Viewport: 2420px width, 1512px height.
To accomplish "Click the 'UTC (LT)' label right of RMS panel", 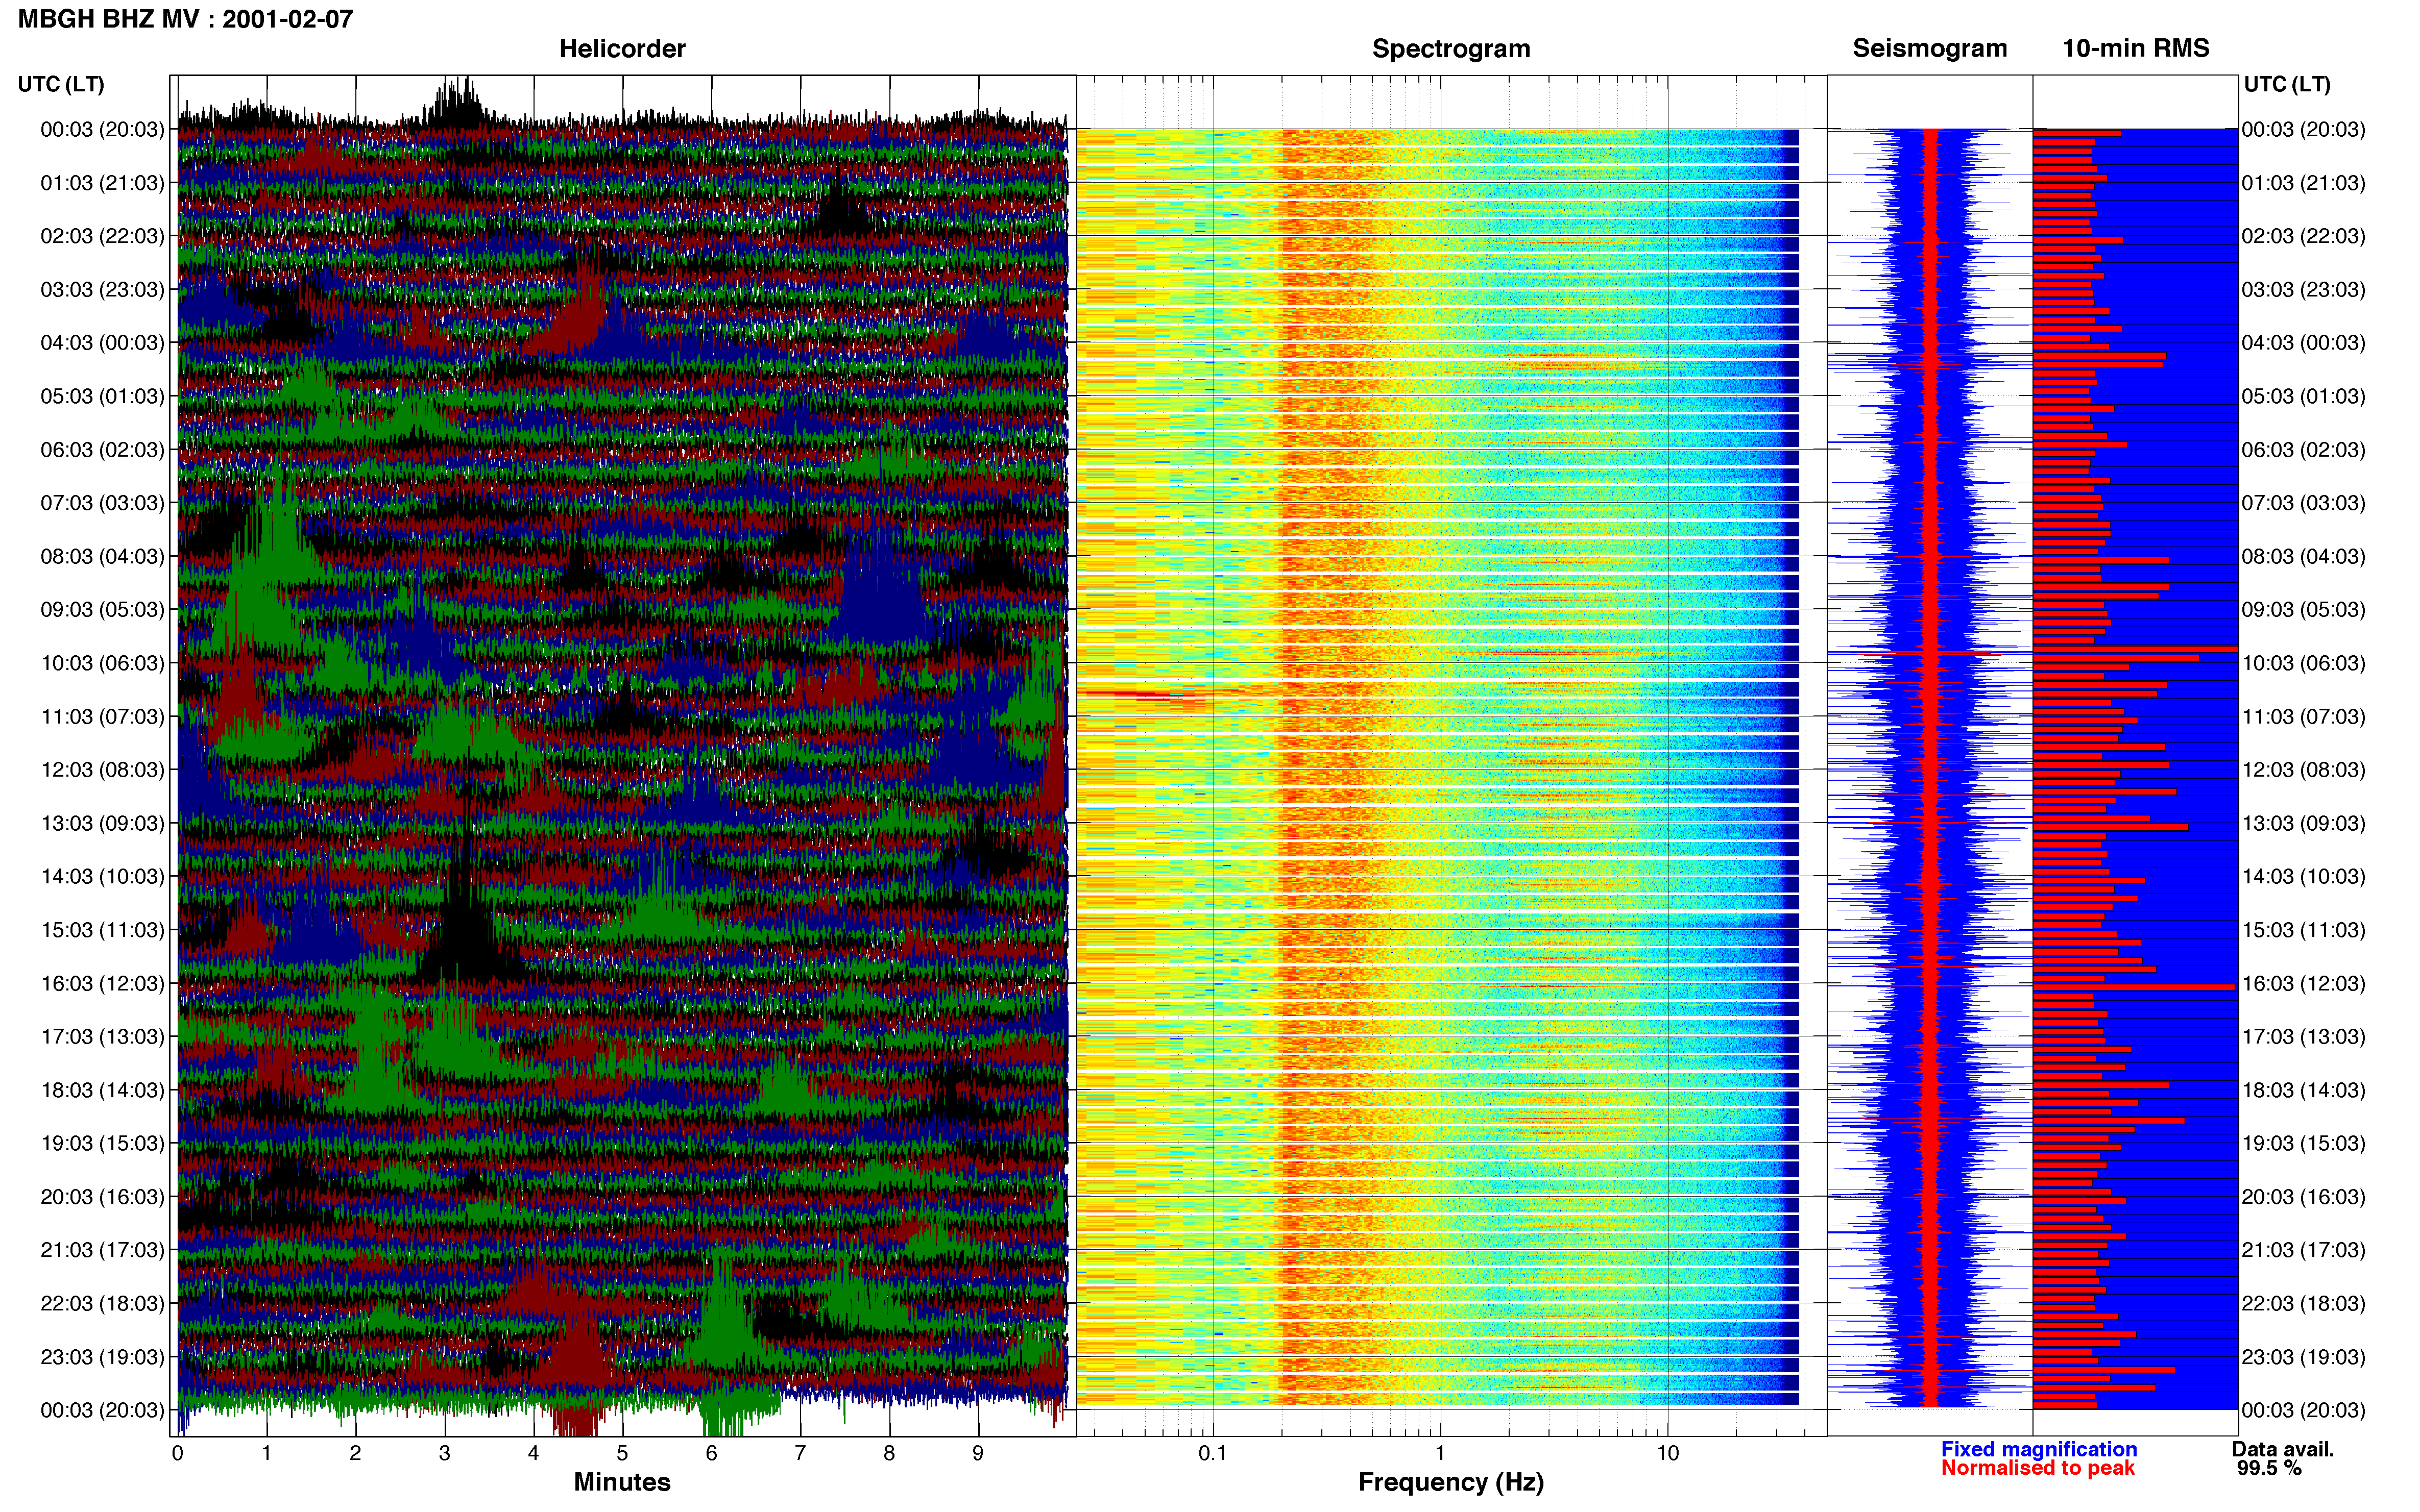I will pyautogui.click(x=2287, y=84).
